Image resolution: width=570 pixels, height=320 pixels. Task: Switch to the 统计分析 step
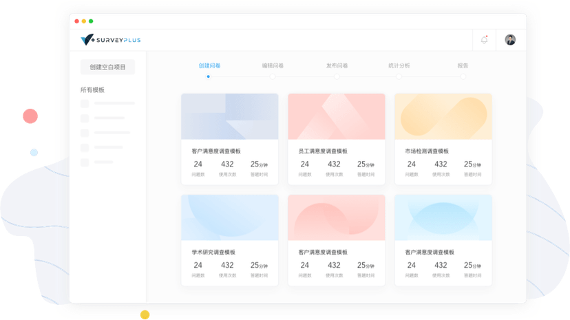click(399, 65)
